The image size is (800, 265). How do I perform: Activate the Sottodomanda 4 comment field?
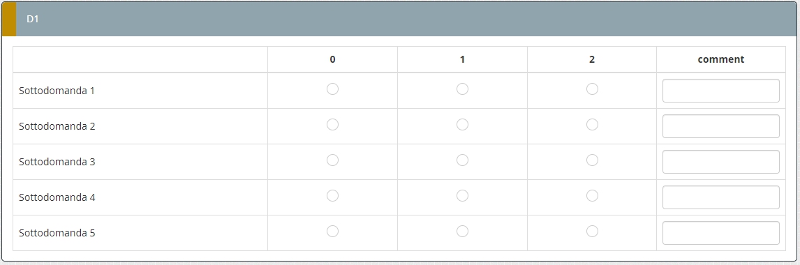pos(721,197)
